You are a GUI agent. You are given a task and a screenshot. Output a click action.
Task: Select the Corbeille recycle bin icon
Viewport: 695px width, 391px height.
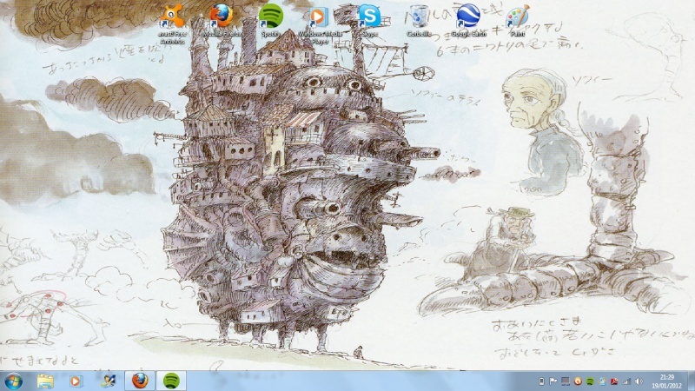click(x=419, y=20)
